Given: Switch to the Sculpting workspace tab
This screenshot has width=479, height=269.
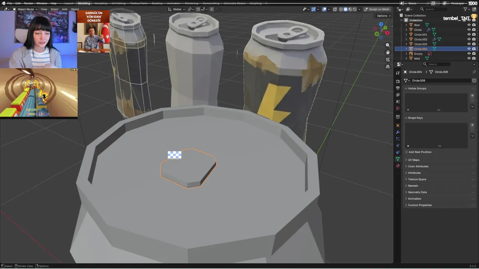Looking at the screenshot, I should (x=101, y=3).
